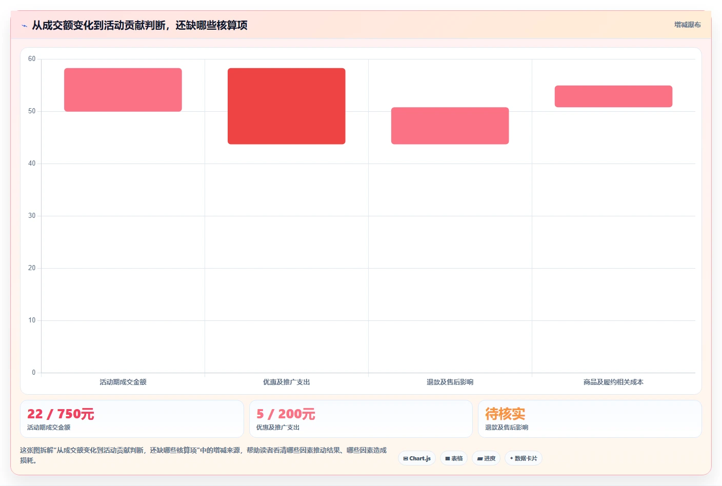Click the Chart.js chip
This screenshot has width=722, height=486.
click(x=417, y=458)
